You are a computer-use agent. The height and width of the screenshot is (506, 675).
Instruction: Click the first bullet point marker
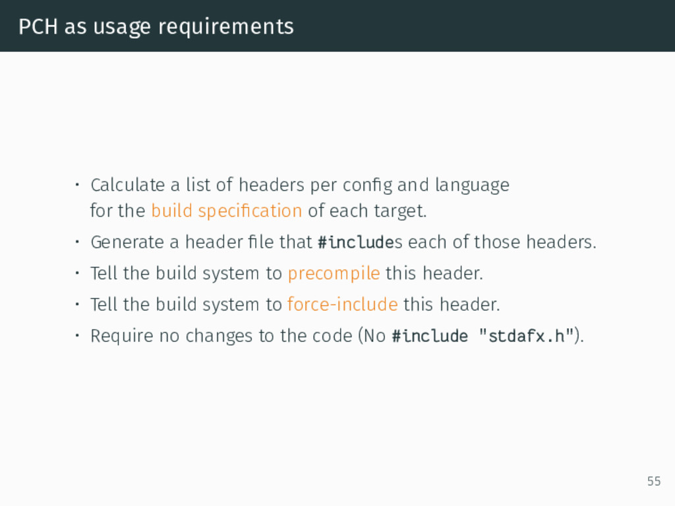77,185
